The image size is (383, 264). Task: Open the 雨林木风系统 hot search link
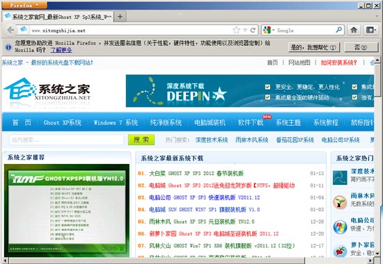point(252,140)
